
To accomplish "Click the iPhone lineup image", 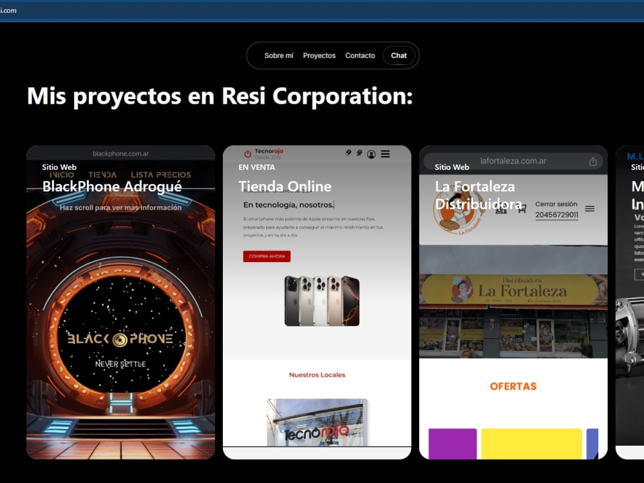I will point(322,301).
